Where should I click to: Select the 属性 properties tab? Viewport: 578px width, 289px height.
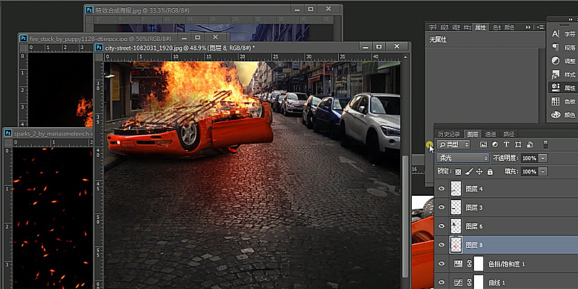(x=480, y=27)
